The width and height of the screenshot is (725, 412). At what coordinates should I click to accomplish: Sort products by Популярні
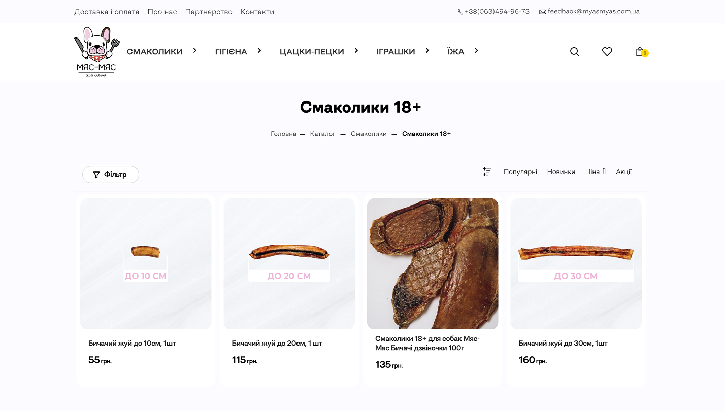tap(520, 172)
